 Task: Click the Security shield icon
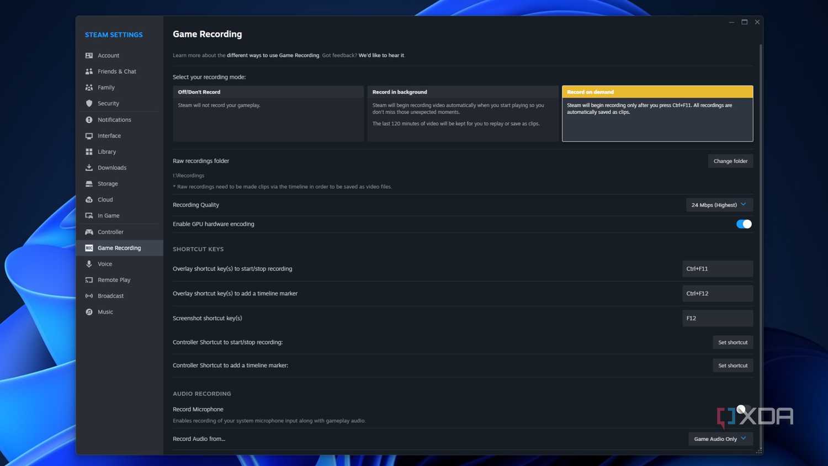(89, 104)
